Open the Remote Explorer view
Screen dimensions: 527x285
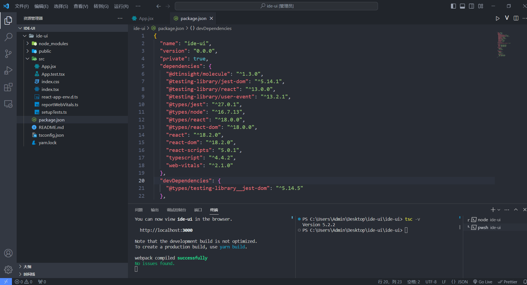(9, 104)
